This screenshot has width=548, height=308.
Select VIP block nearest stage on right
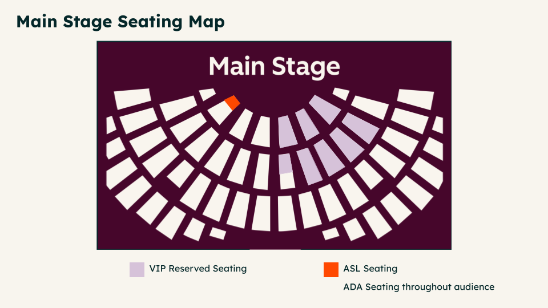(x=325, y=110)
